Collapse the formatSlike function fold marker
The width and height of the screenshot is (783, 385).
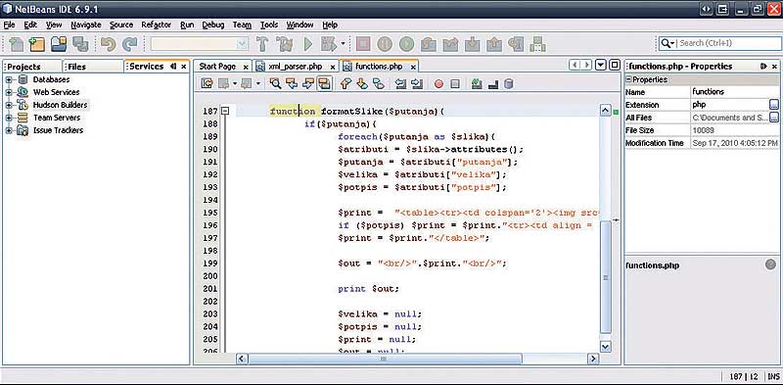click(225, 111)
